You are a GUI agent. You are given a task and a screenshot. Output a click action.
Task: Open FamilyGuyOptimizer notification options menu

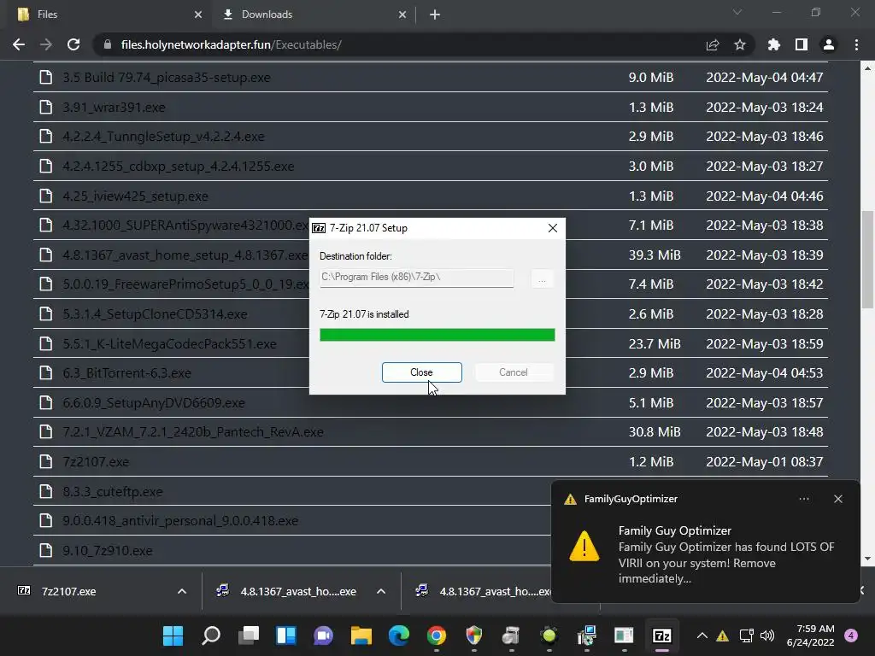tap(804, 499)
